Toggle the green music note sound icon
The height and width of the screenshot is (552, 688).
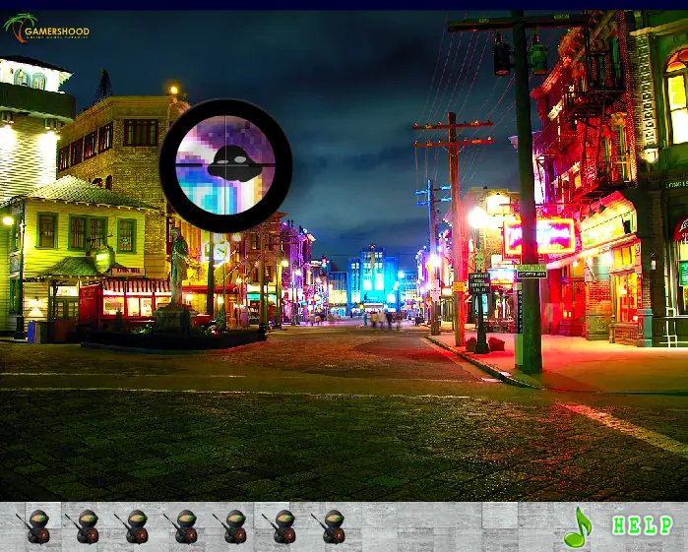tap(578, 527)
